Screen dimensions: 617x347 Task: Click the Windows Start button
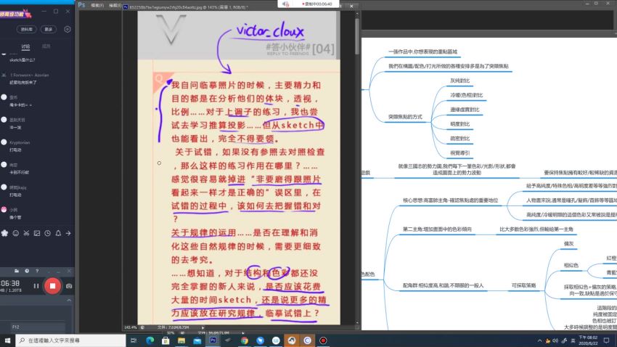pyautogui.click(x=7, y=340)
